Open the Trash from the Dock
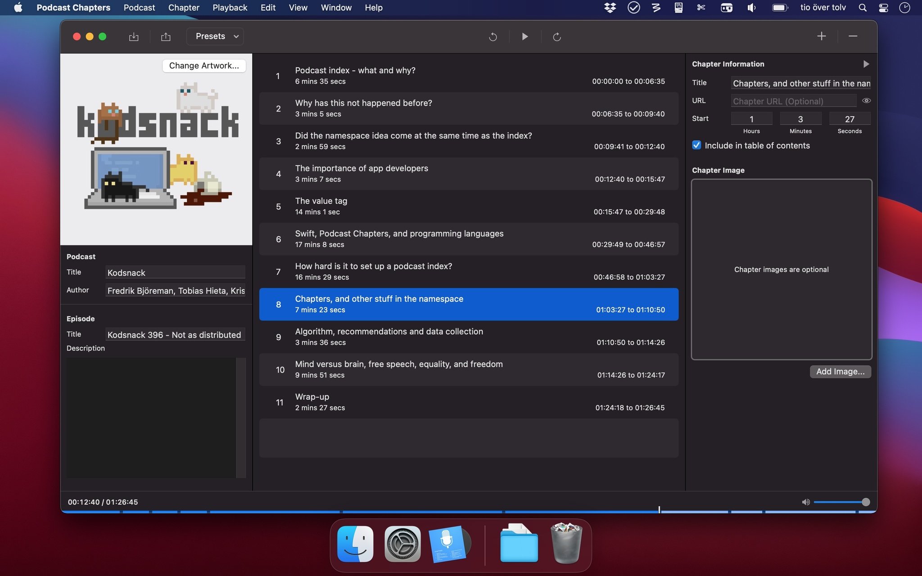Screen dimensions: 922x576 (566, 543)
